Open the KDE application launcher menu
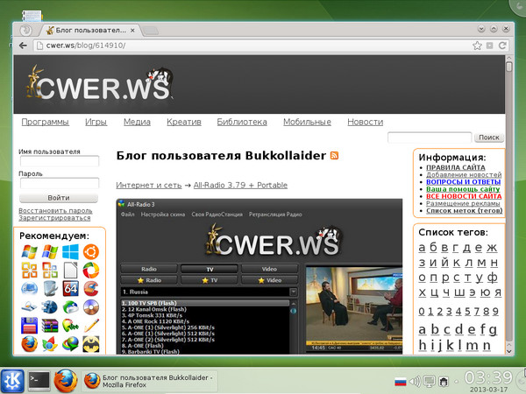This screenshot has width=526, height=394. [x=12, y=380]
